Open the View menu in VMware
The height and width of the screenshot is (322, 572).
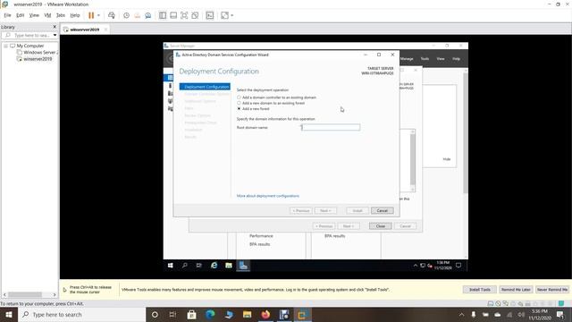34,15
